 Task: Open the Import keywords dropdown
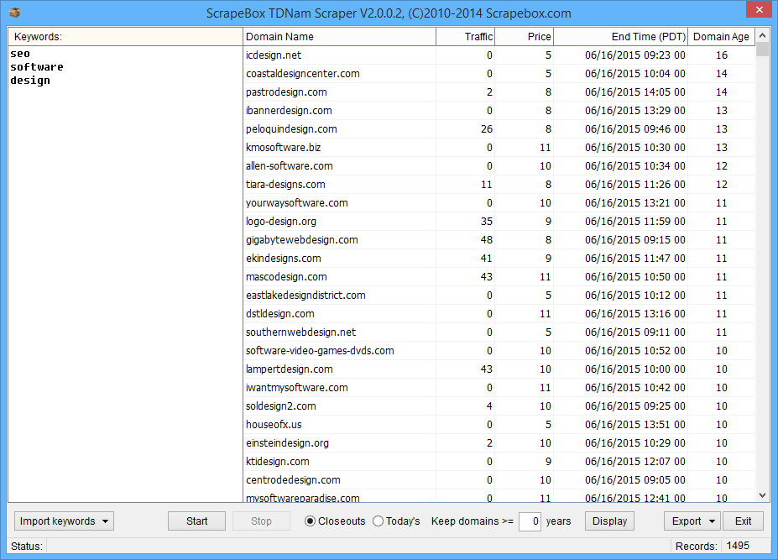64,521
